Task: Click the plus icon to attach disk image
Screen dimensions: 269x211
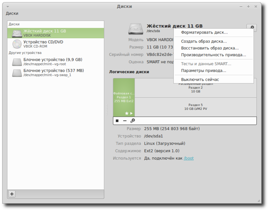Action: tap(12, 194)
